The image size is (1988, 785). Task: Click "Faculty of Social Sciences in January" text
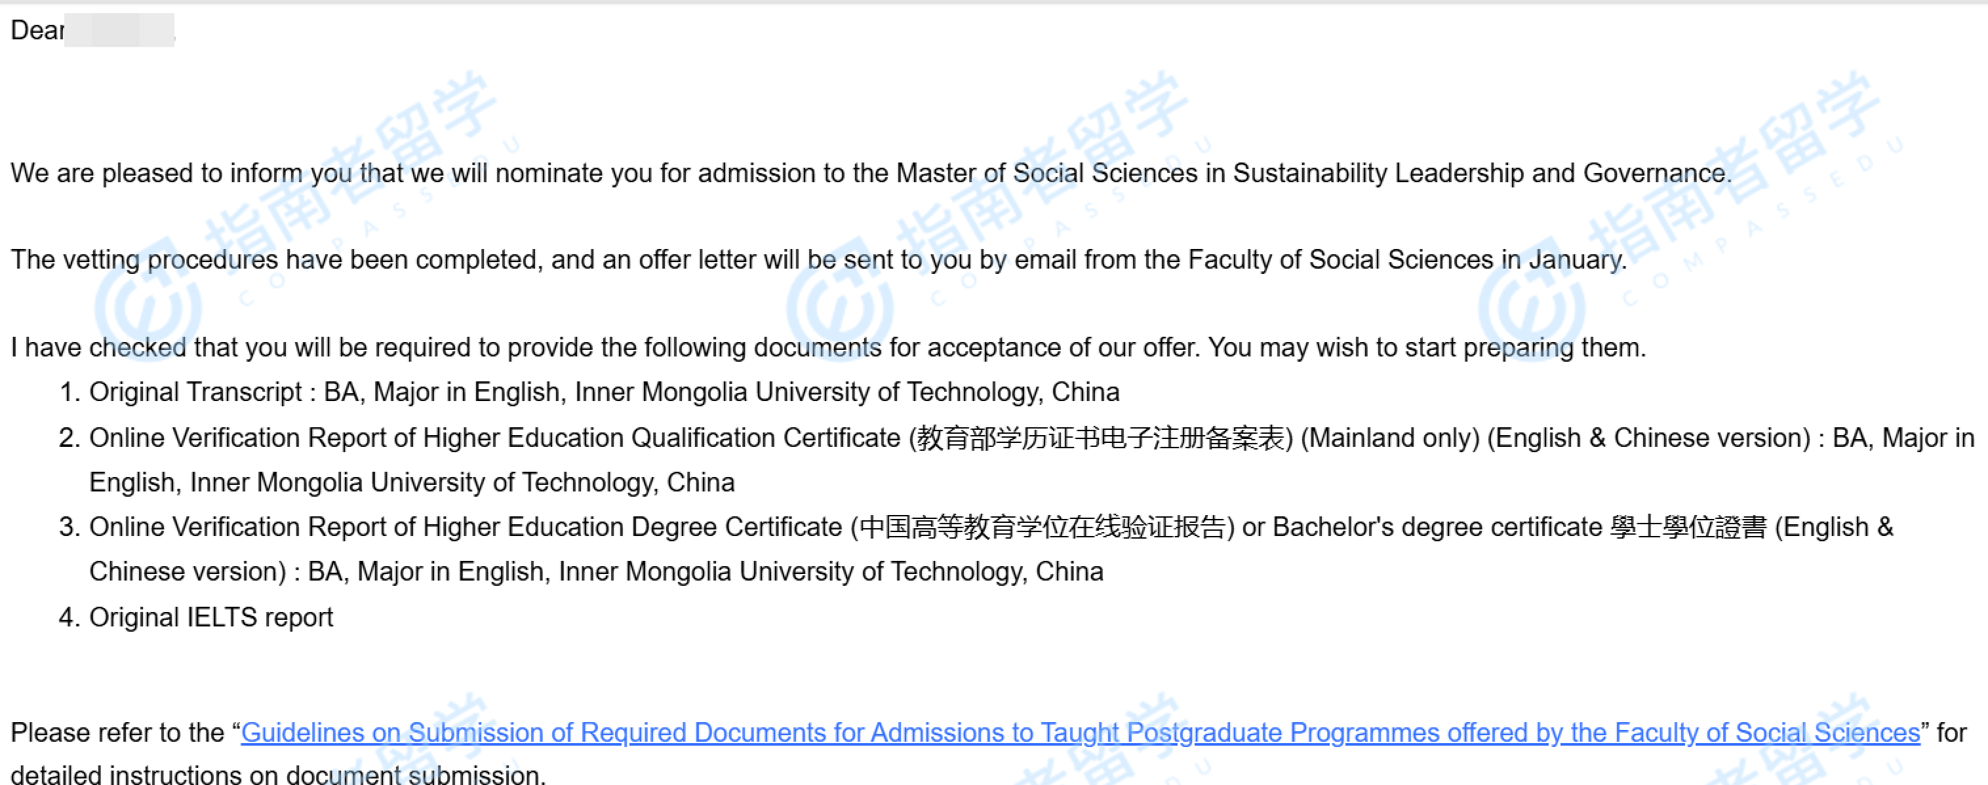[x=1404, y=260]
